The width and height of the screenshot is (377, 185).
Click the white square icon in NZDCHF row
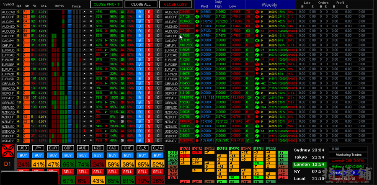[x=122, y=117]
